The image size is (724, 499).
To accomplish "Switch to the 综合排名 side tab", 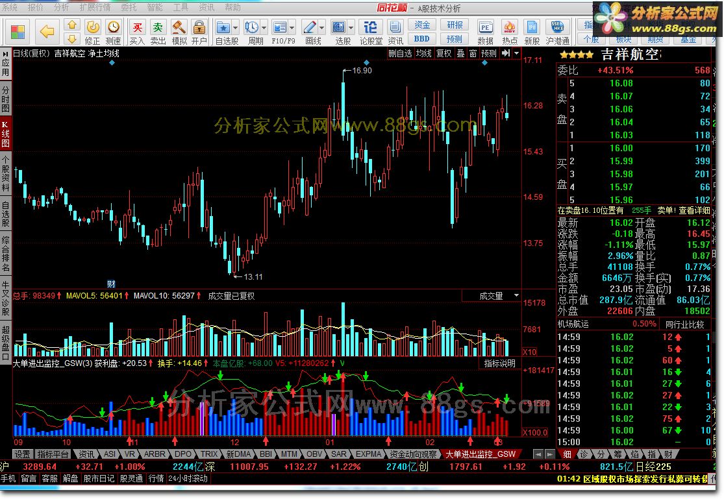I will pyautogui.click(x=6, y=254).
